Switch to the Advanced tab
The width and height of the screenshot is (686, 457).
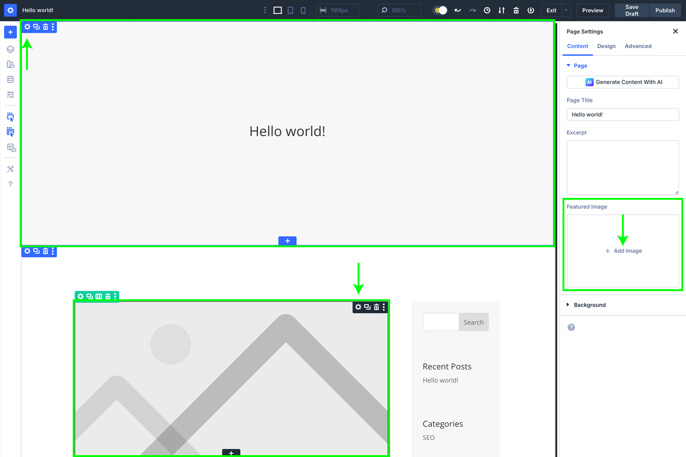pyautogui.click(x=638, y=46)
